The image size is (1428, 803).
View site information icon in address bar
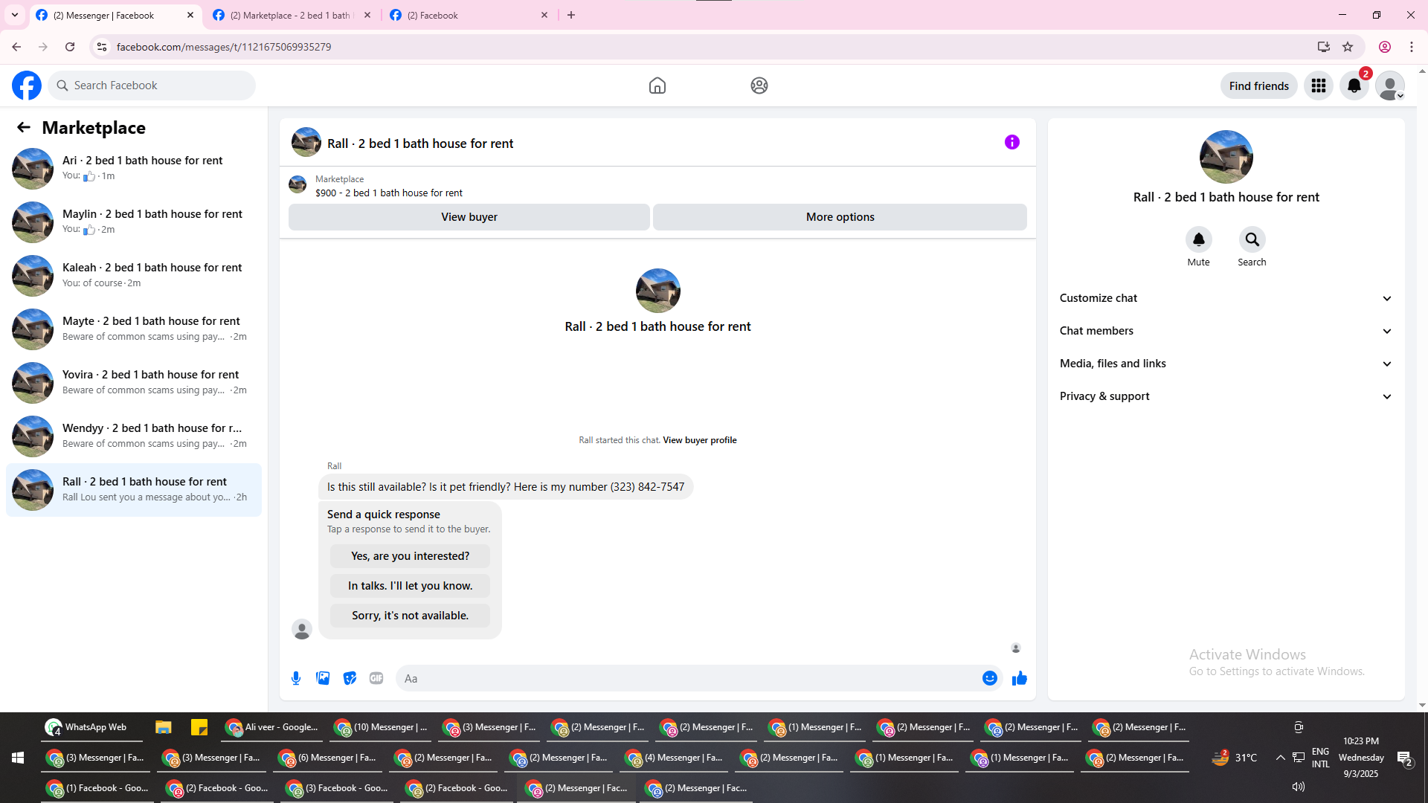point(102,47)
